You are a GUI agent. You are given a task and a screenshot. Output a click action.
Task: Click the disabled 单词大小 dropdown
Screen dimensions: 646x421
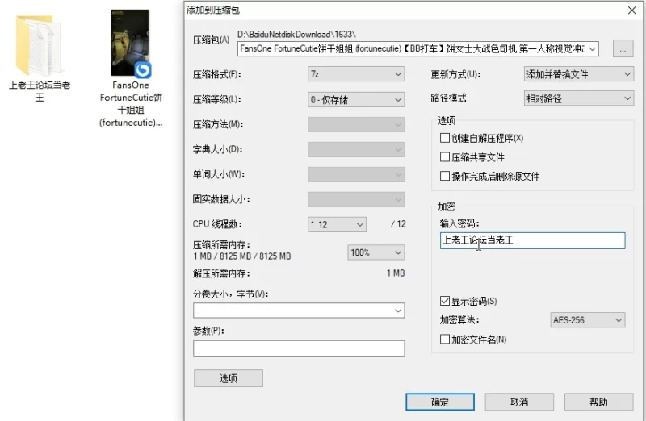tap(356, 174)
